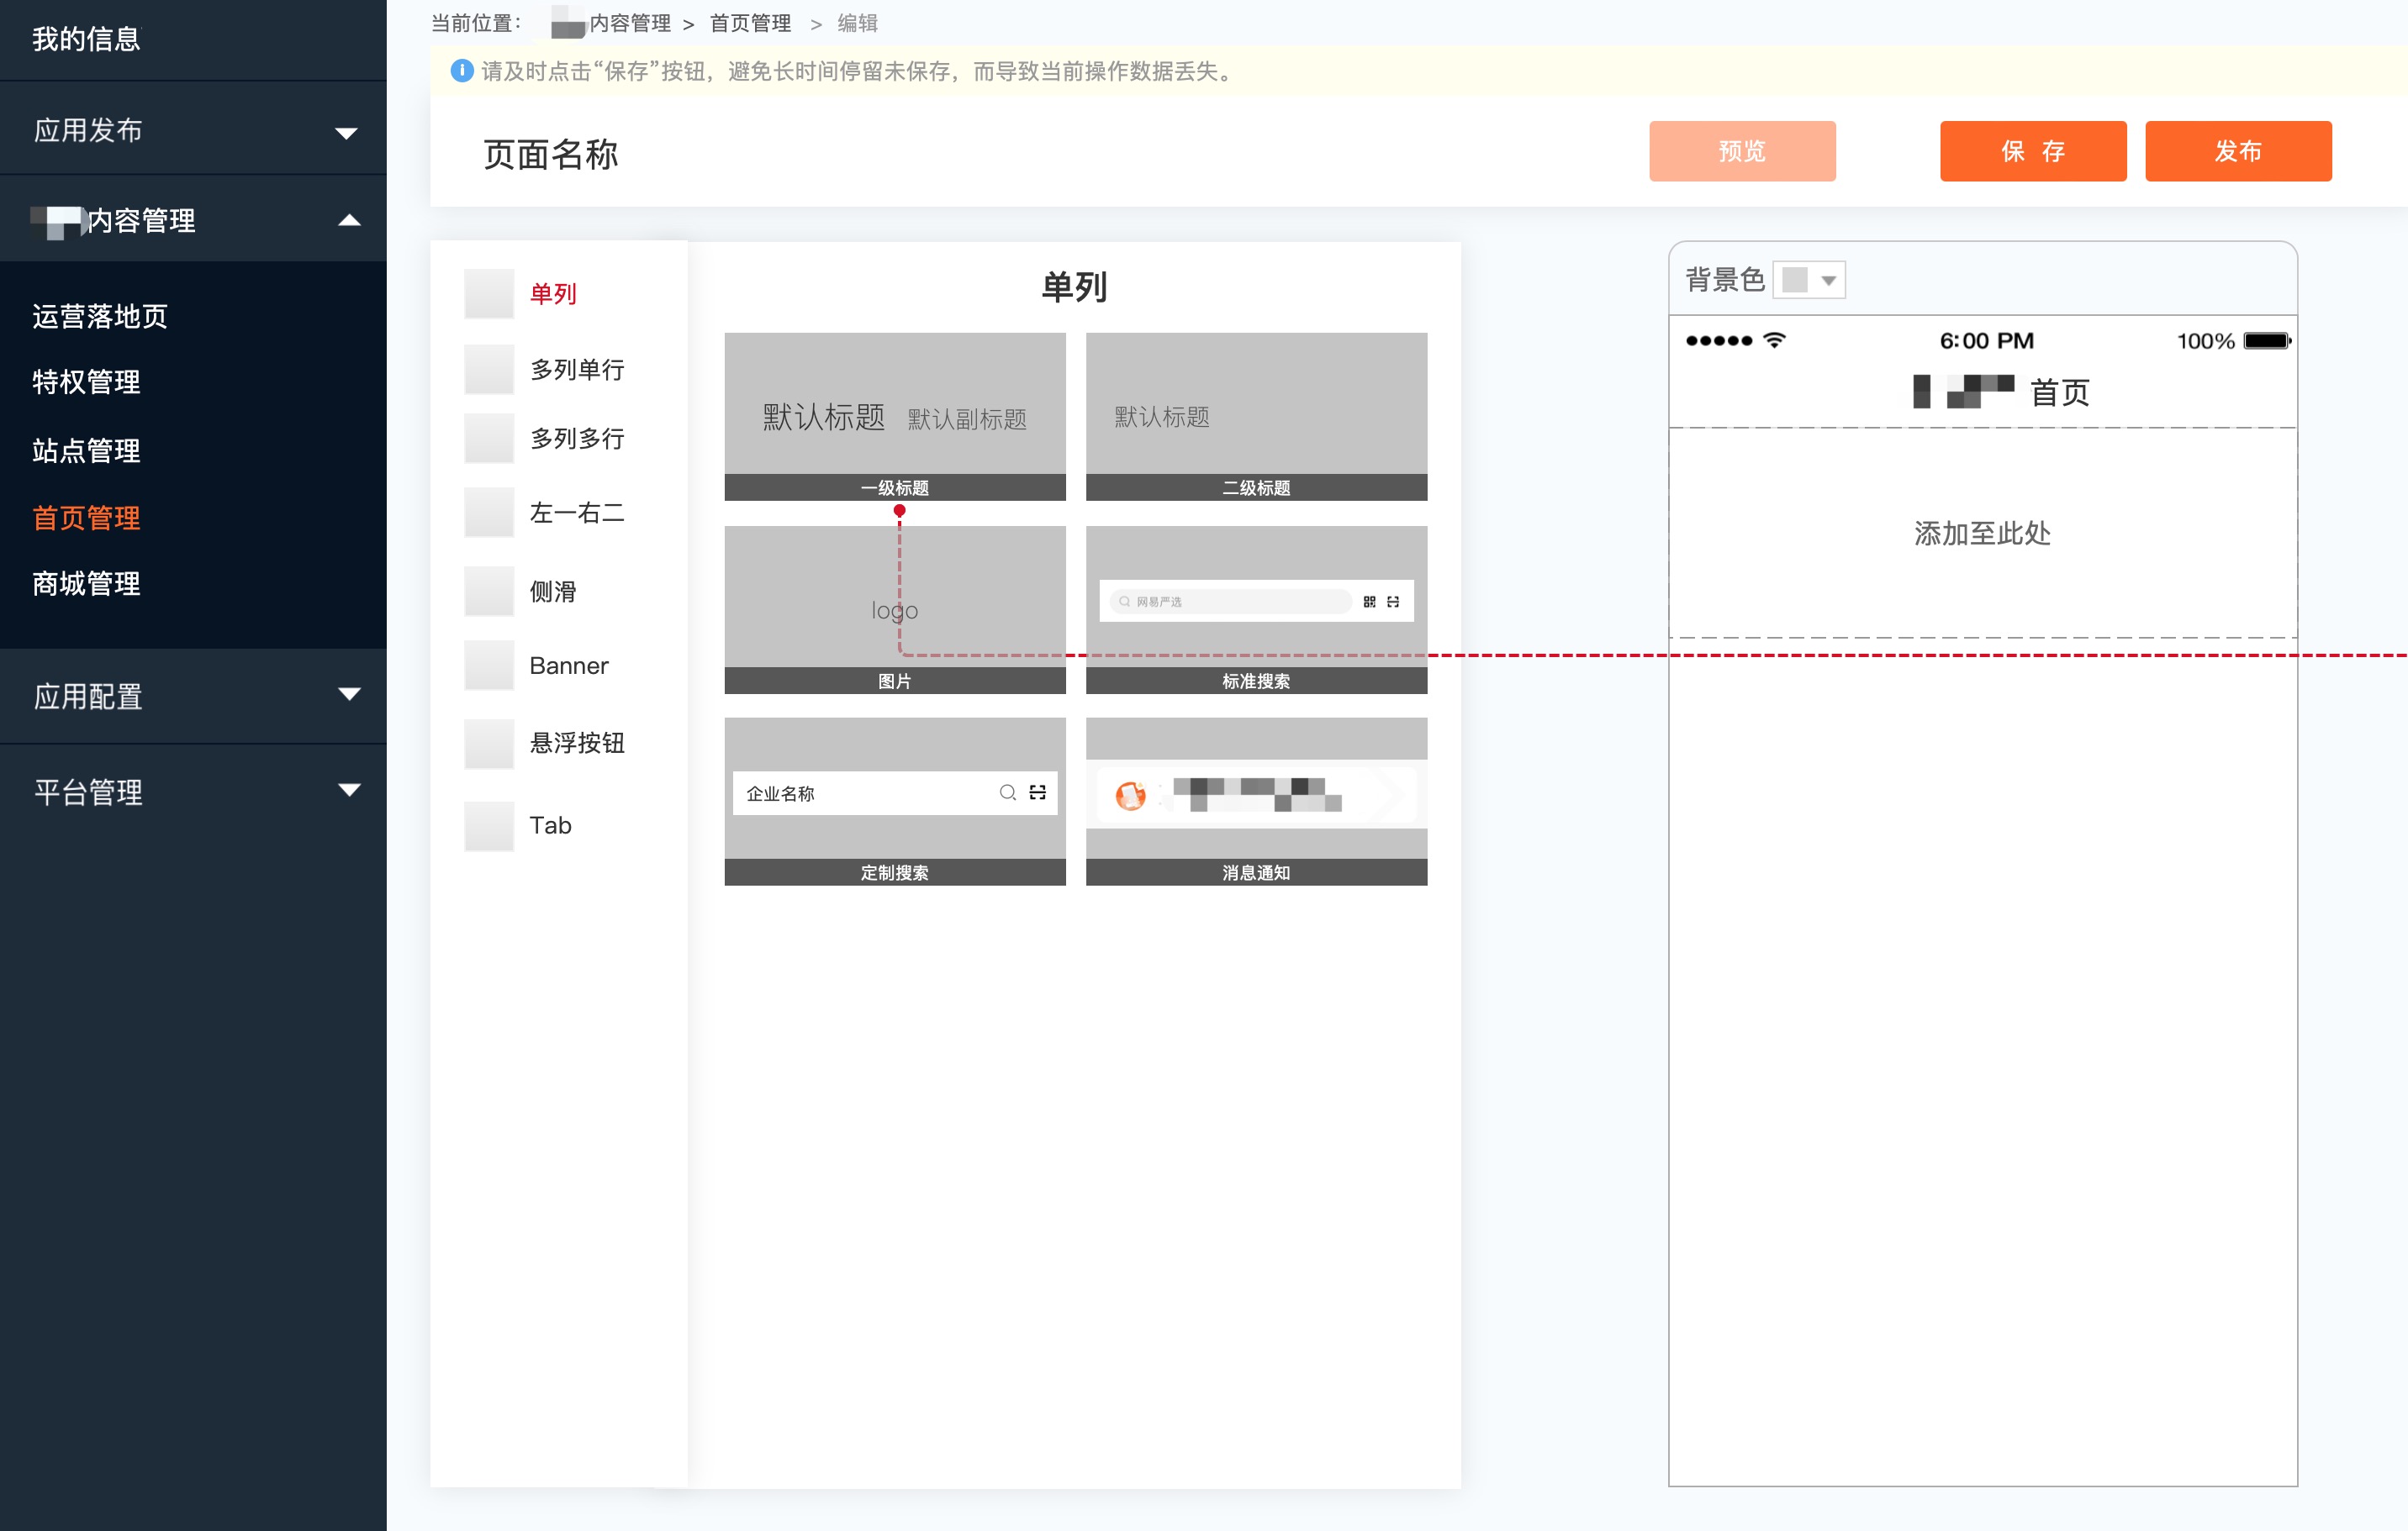Select the 定制搜索 component thumbnail
Image resolution: width=2408 pixels, height=1531 pixels.
(x=895, y=802)
